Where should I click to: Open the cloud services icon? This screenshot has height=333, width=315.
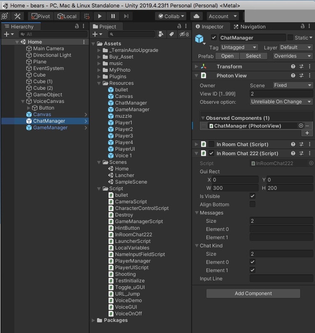pos(197,16)
